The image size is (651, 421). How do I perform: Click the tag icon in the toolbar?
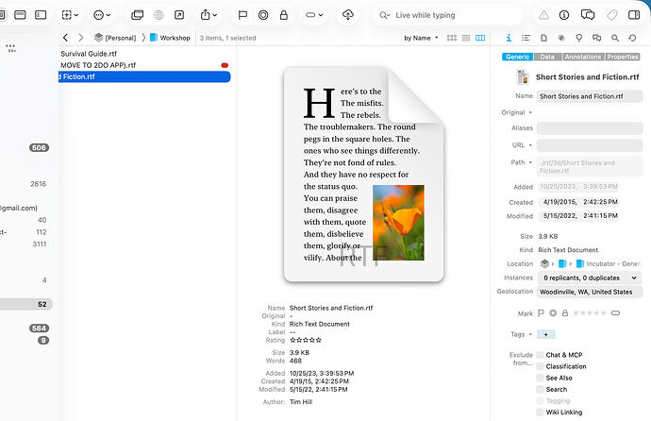point(611,15)
